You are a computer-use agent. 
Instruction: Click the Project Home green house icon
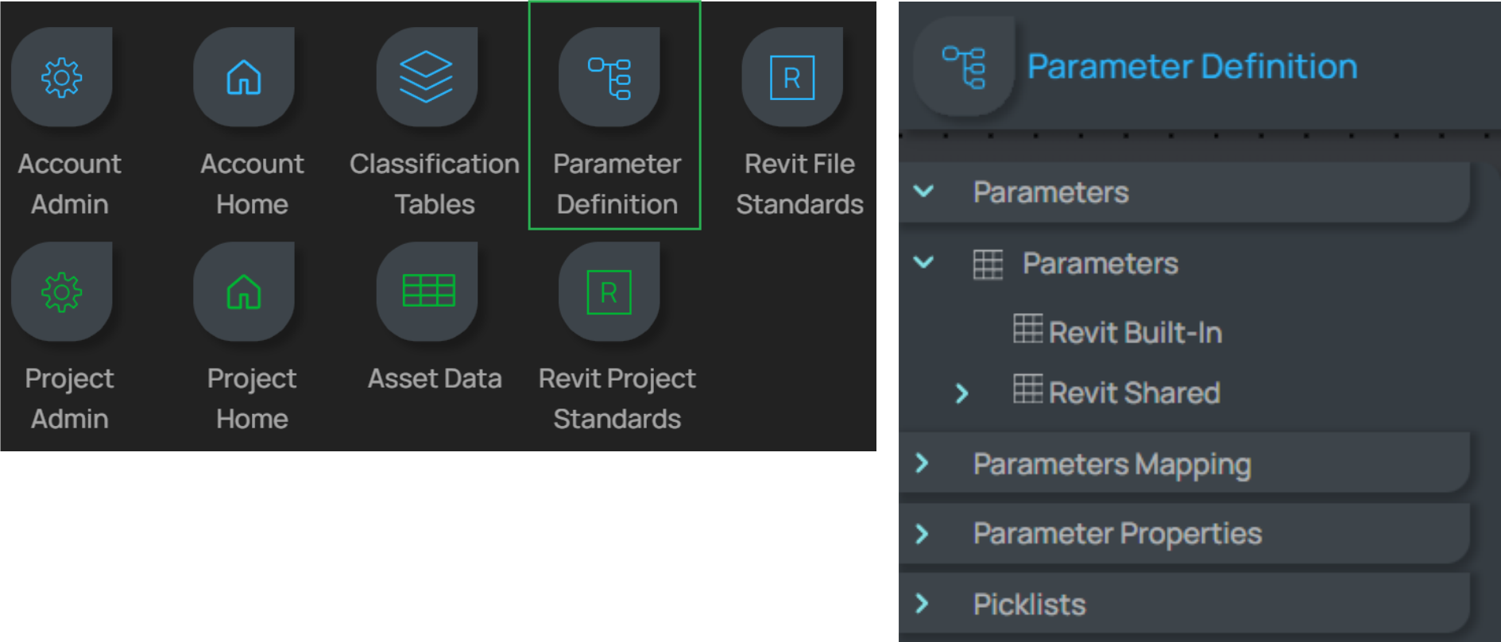(x=244, y=292)
